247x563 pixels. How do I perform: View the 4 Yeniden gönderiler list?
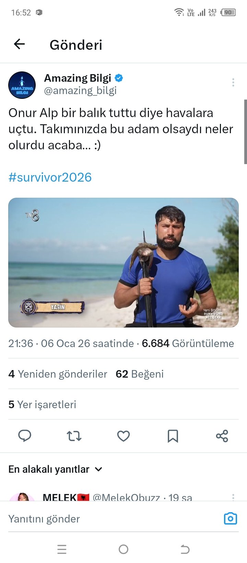pos(58,374)
